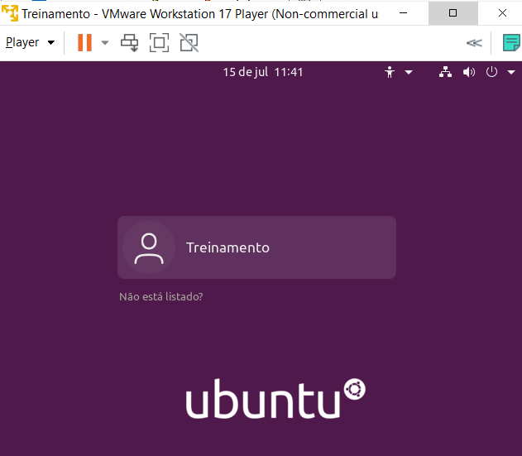
Task: Click the 'Não está listado?' link
Action: coord(161,296)
